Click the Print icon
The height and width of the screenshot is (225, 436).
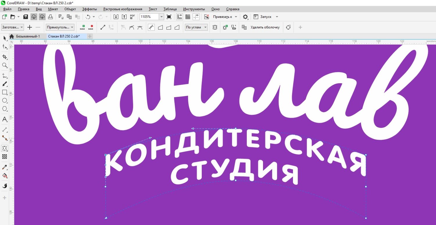point(50,17)
